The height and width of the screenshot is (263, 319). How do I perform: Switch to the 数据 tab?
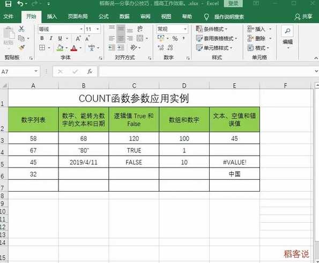pos(124,17)
